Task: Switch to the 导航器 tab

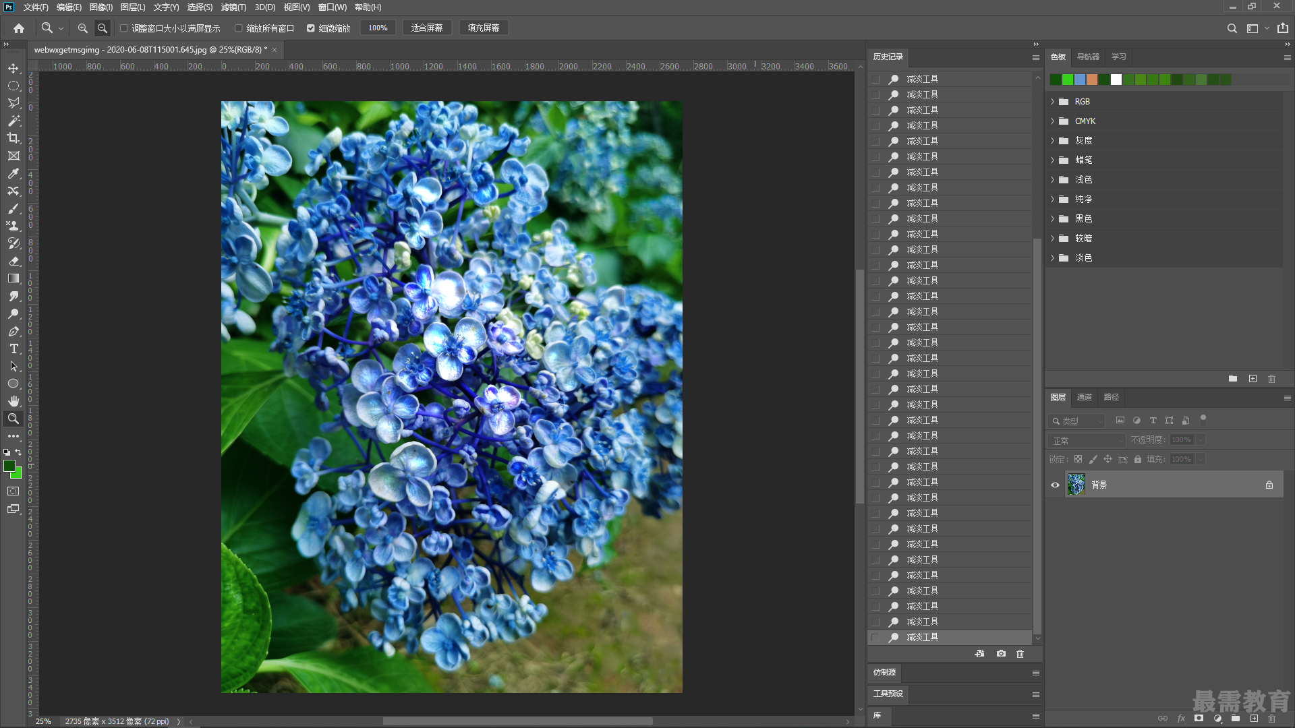Action: pos(1088,57)
